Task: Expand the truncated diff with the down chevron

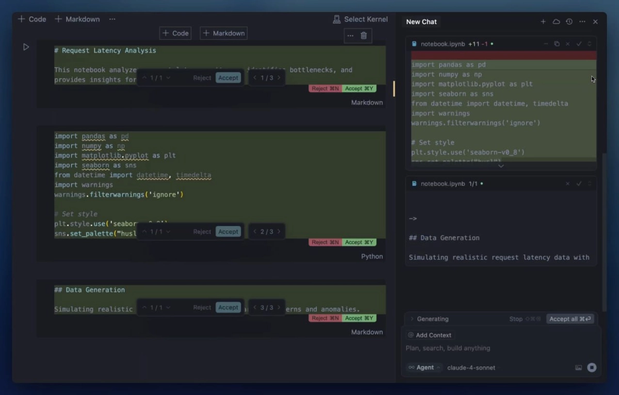Action: point(500,166)
